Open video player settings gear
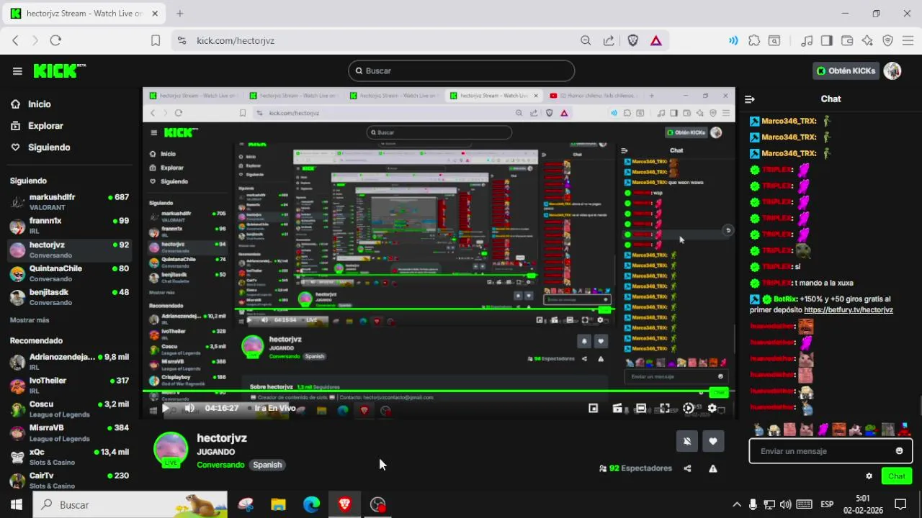Viewport: 922px width, 518px height. point(712,408)
